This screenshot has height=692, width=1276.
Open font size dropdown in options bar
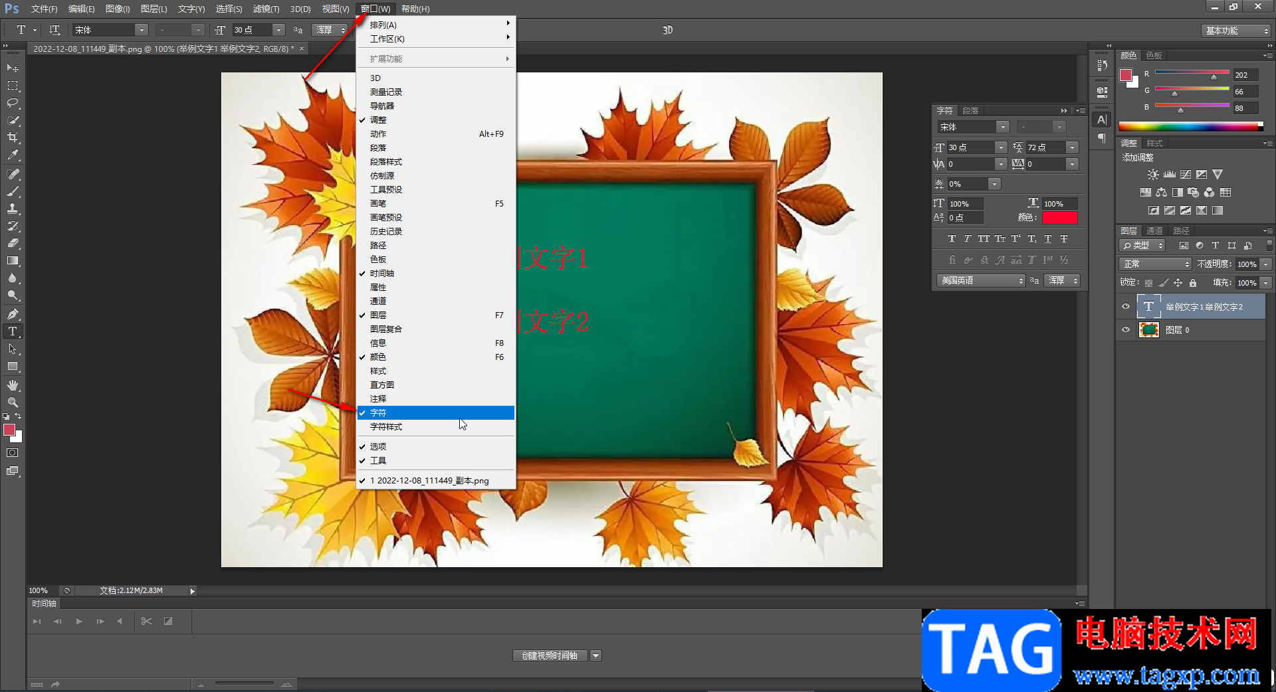coord(279,30)
